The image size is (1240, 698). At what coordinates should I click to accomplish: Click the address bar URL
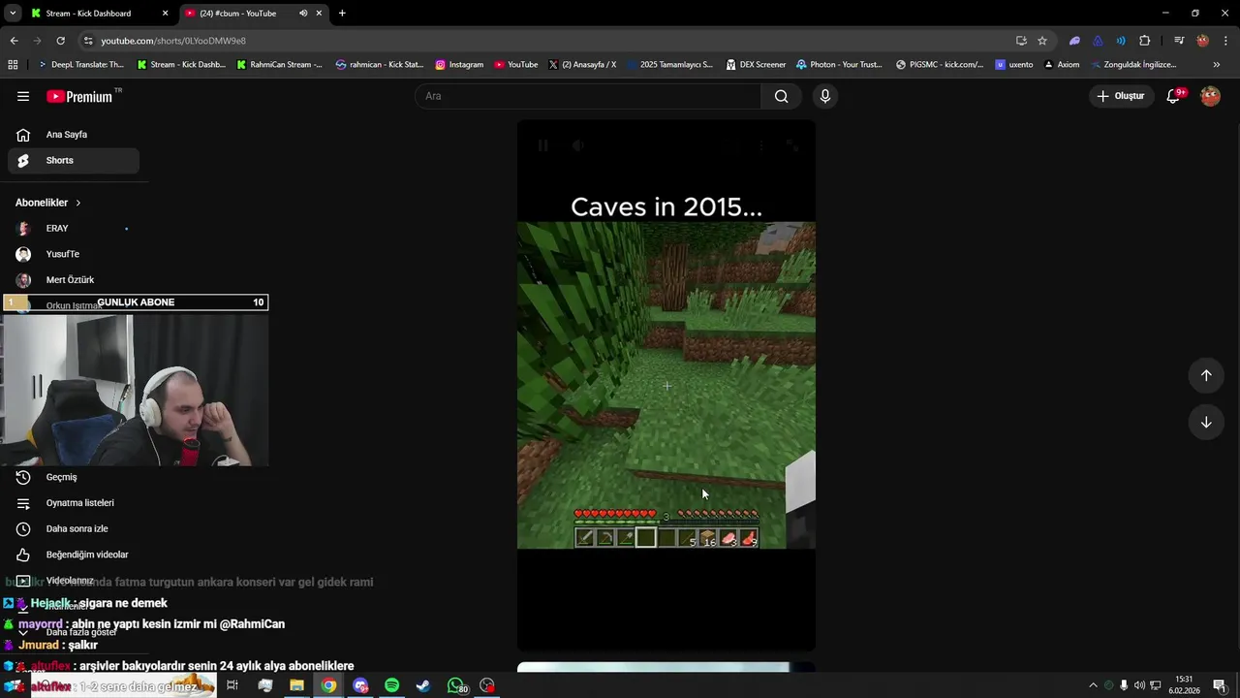[x=173, y=41]
